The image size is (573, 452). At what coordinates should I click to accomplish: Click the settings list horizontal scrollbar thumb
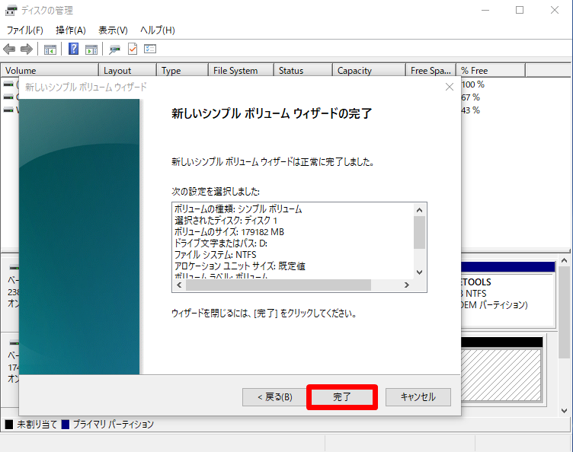[278, 285]
